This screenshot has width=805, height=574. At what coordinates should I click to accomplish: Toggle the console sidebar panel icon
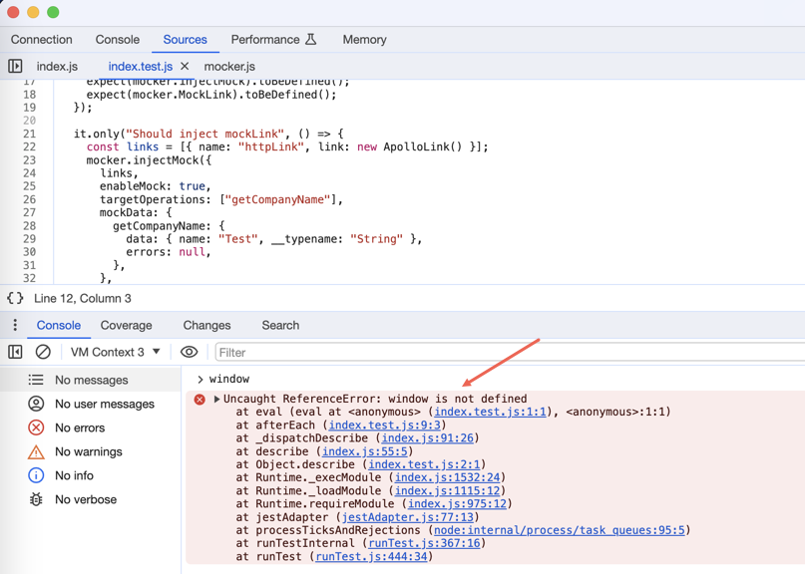pos(15,352)
